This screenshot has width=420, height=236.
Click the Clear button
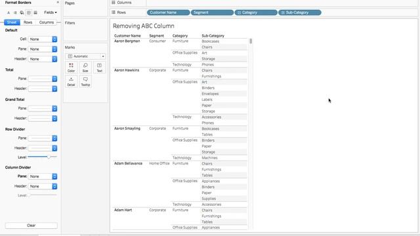coord(31,226)
